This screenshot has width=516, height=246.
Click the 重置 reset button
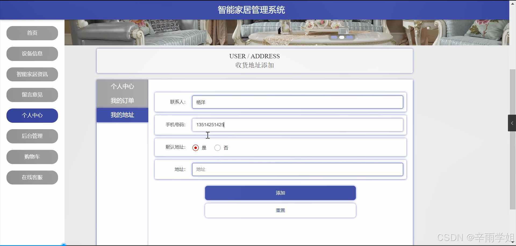pyautogui.click(x=280, y=210)
